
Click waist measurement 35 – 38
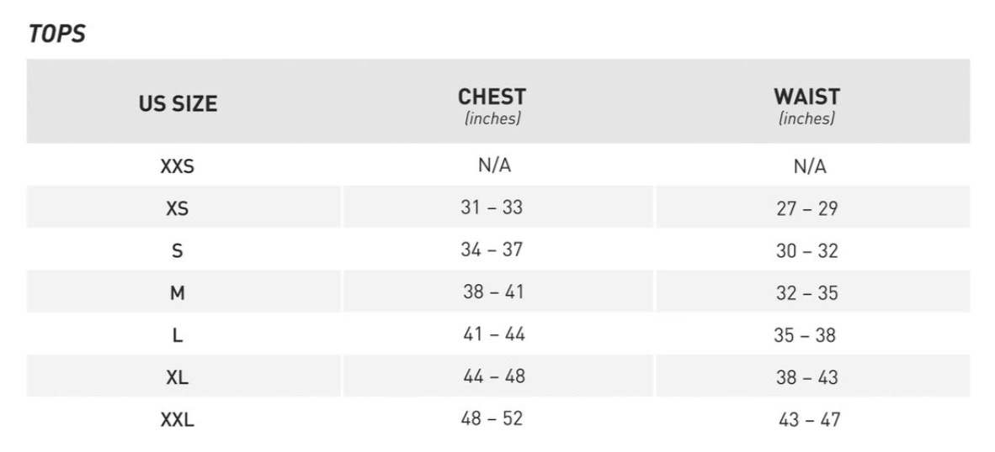pyautogui.click(x=805, y=335)
